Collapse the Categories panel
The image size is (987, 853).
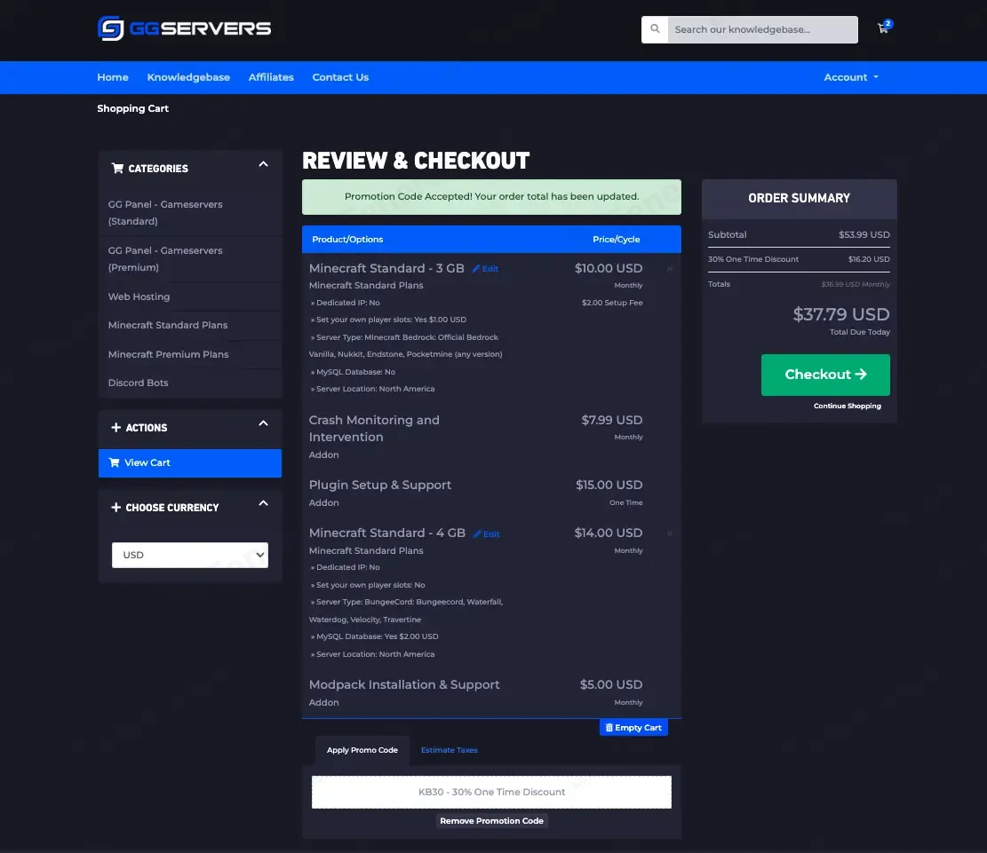pyautogui.click(x=263, y=164)
